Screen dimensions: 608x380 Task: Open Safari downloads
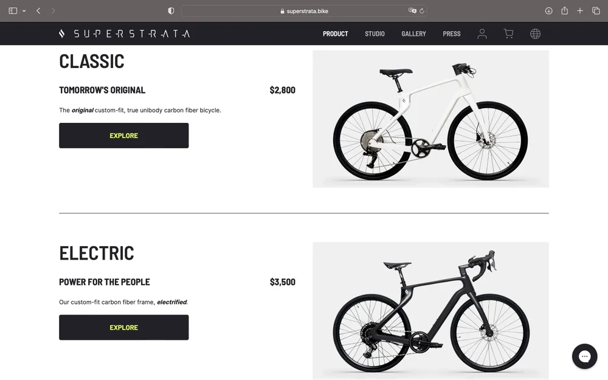(548, 11)
